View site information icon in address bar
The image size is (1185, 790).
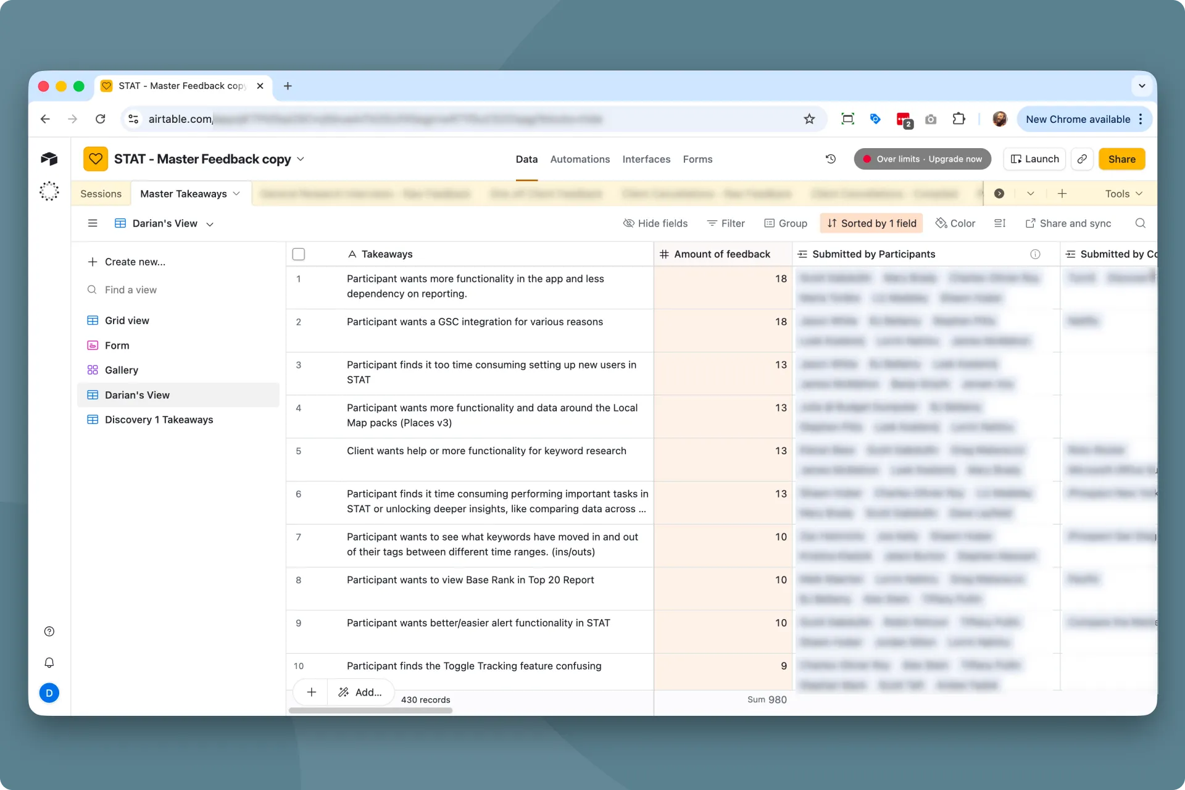click(133, 119)
